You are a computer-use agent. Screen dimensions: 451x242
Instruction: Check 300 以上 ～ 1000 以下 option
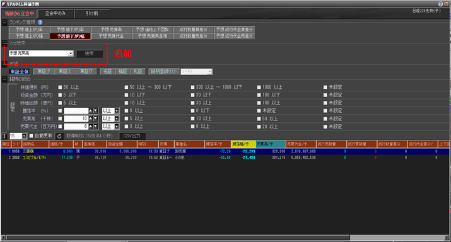click(193, 87)
